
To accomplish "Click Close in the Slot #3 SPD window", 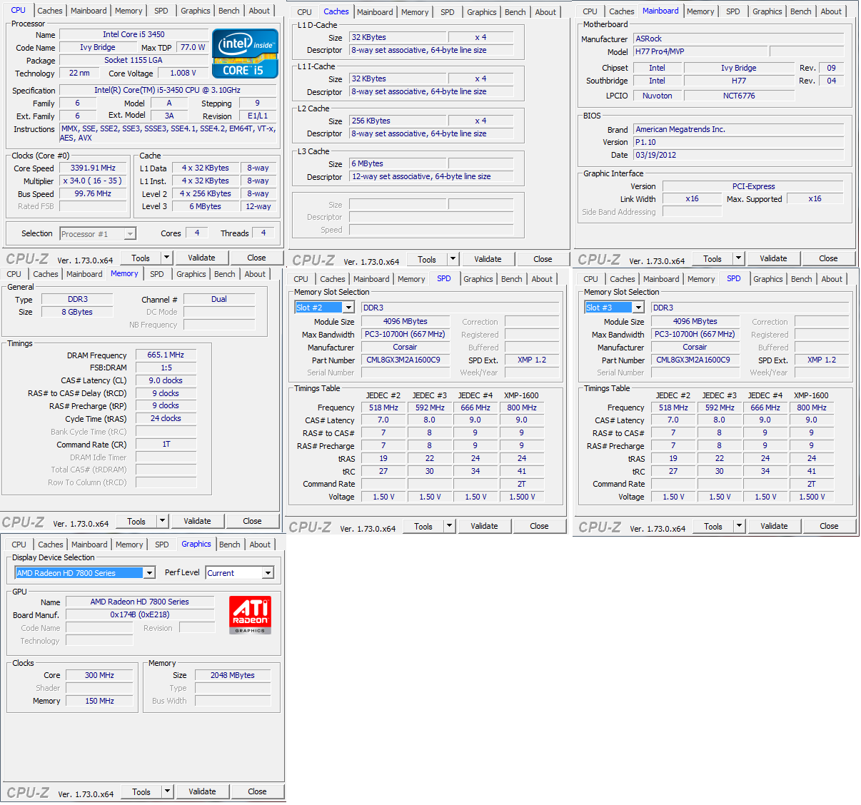I will tap(829, 526).
